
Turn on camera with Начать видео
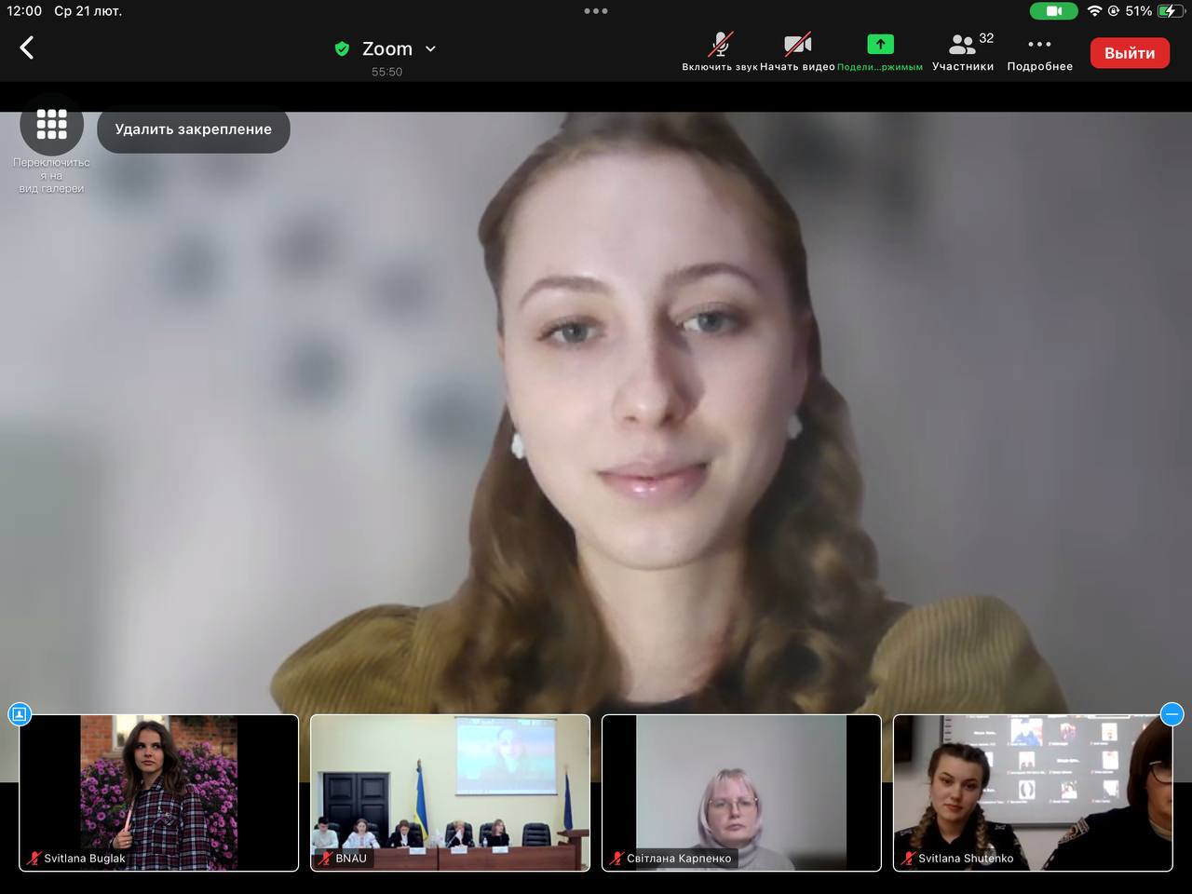point(797,51)
